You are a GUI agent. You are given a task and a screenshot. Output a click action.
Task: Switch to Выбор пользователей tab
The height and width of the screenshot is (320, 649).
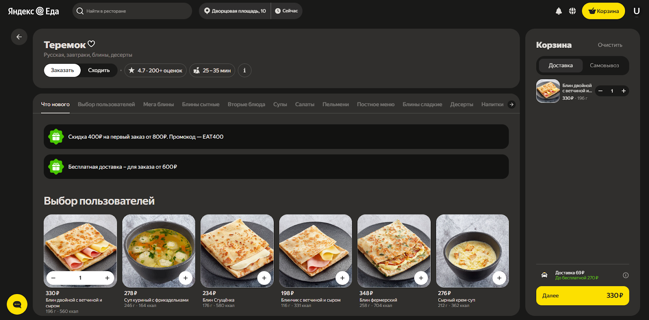point(106,105)
